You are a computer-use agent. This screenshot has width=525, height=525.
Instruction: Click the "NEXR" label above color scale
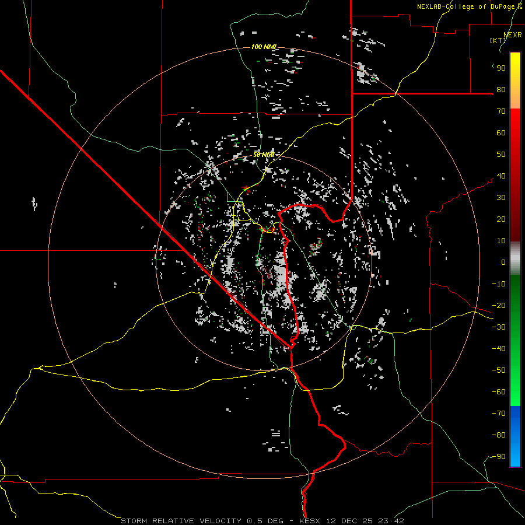click(513, 35)
